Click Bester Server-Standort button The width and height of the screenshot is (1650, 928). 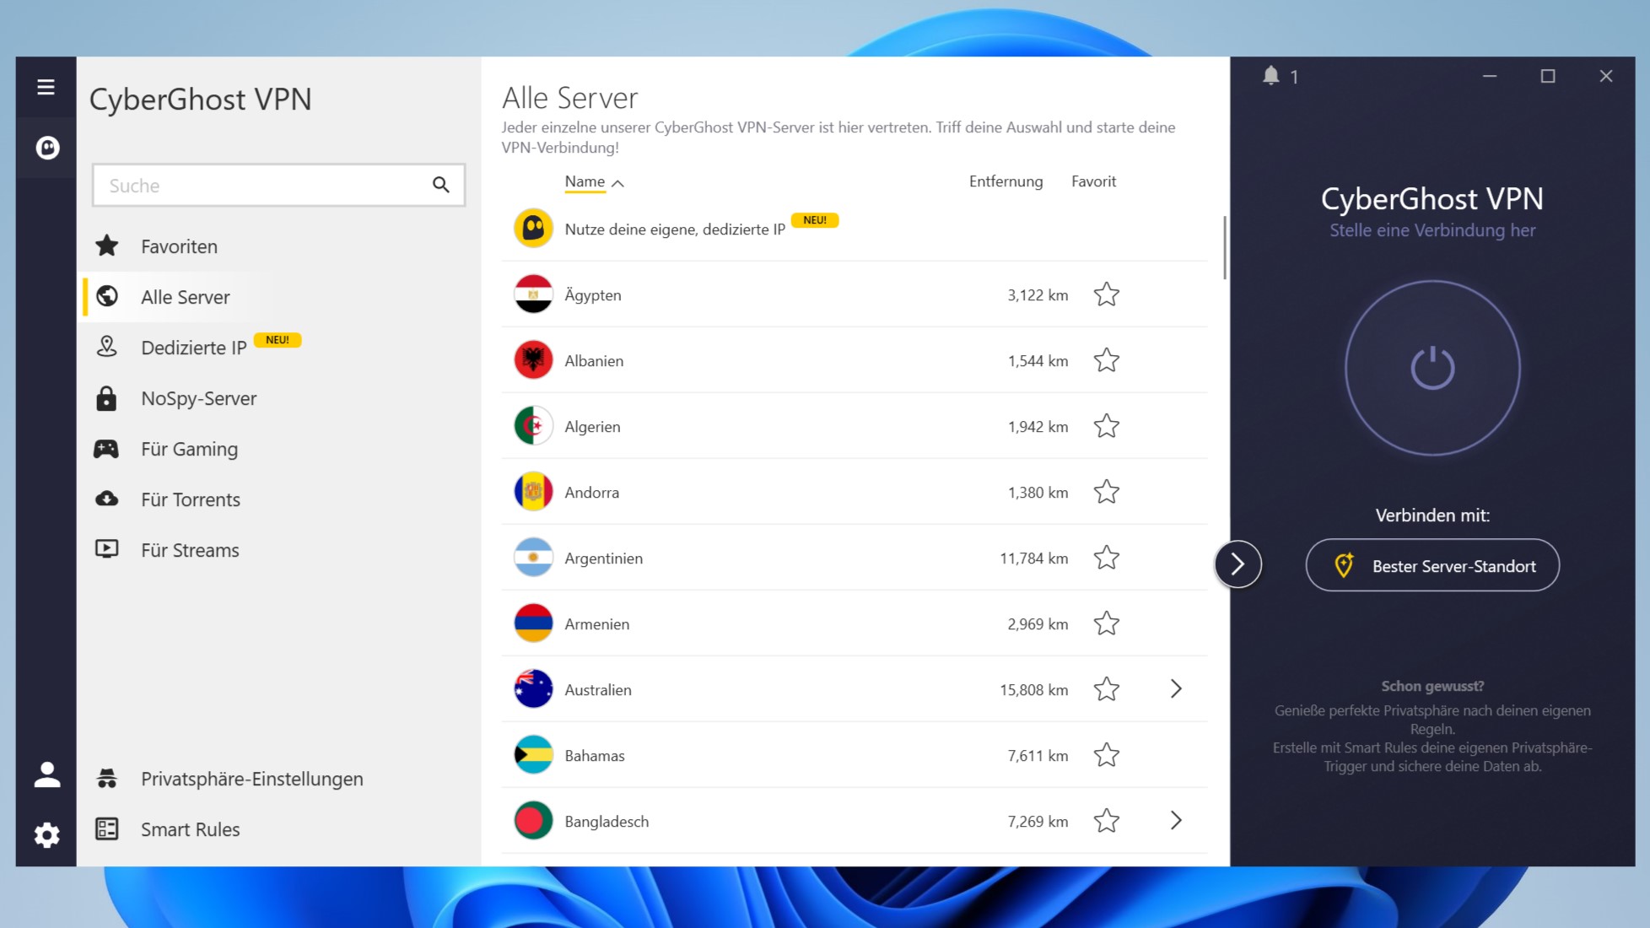click(1432, 565)
